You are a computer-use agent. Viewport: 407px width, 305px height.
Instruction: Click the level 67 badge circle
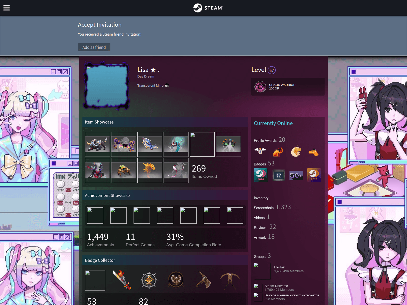point(272,70)
